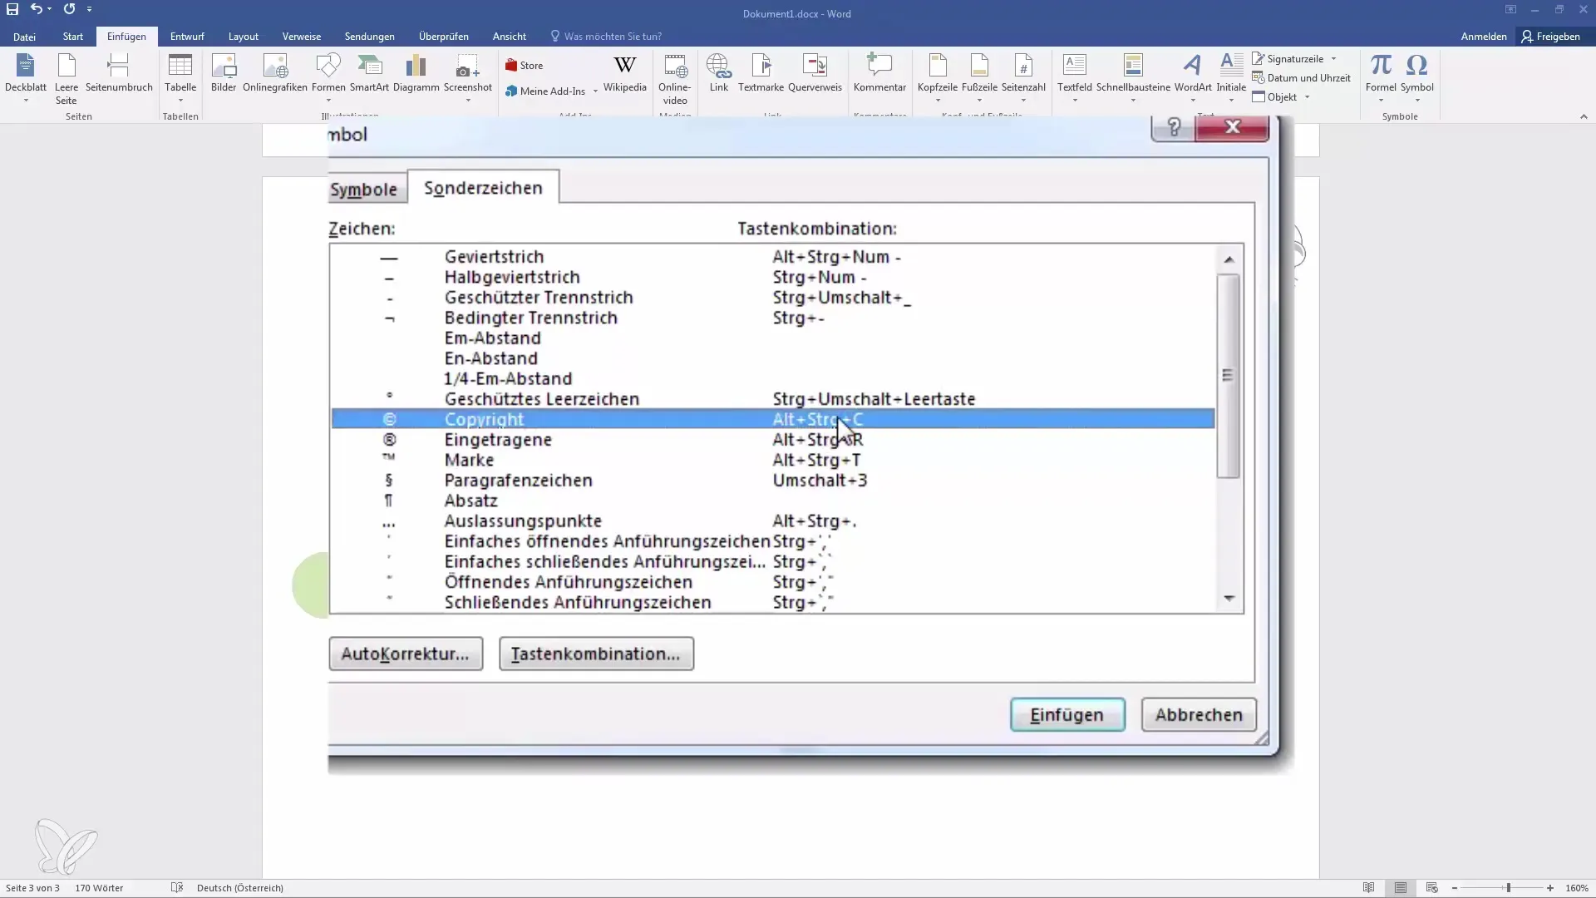Viewport: 1596px width, 898px height.
Task: Redo with the repeat arrow icon
Action: (x=69, y=9)
